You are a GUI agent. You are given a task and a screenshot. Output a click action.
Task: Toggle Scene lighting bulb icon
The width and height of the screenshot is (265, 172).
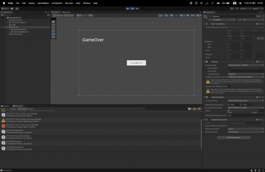tap(172, 15)
